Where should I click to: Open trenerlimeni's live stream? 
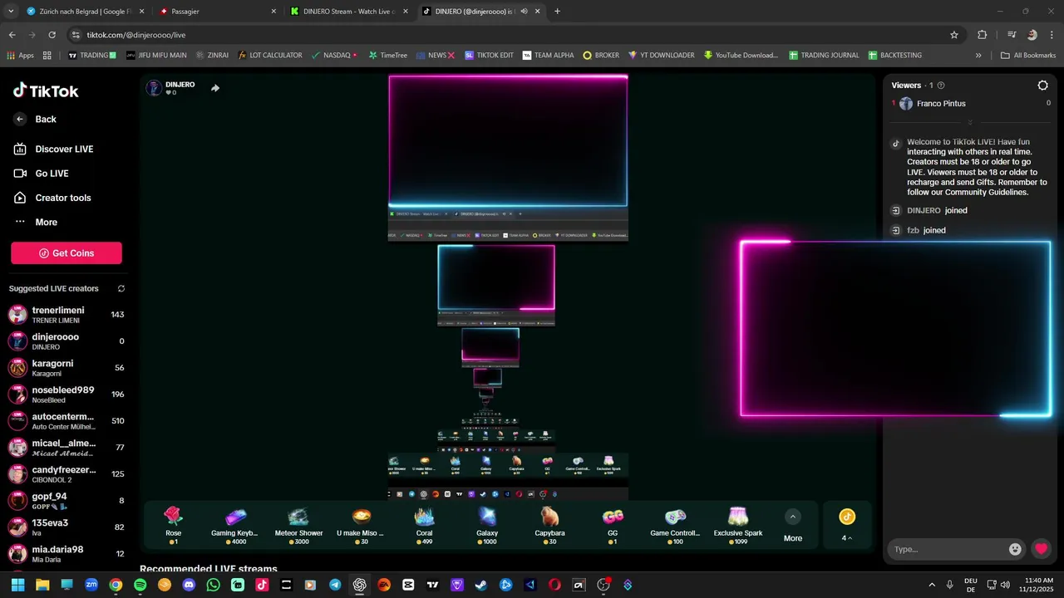(x=66, y=315)
